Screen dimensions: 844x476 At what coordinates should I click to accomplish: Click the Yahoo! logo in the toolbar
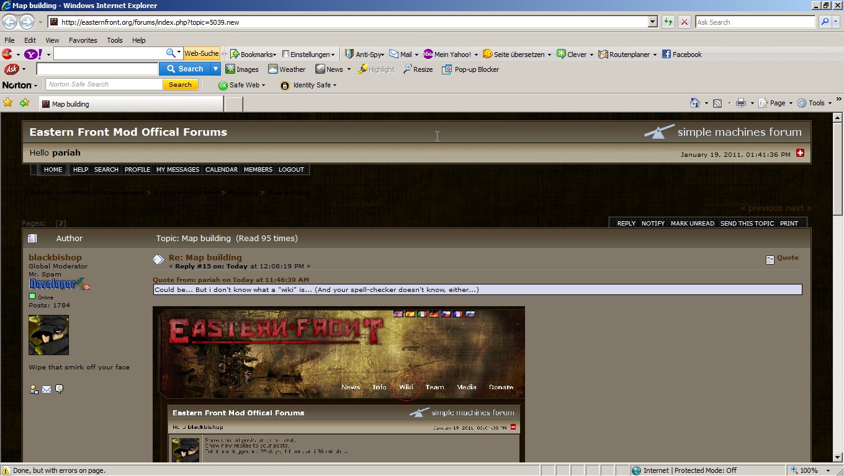coord(34,54)
